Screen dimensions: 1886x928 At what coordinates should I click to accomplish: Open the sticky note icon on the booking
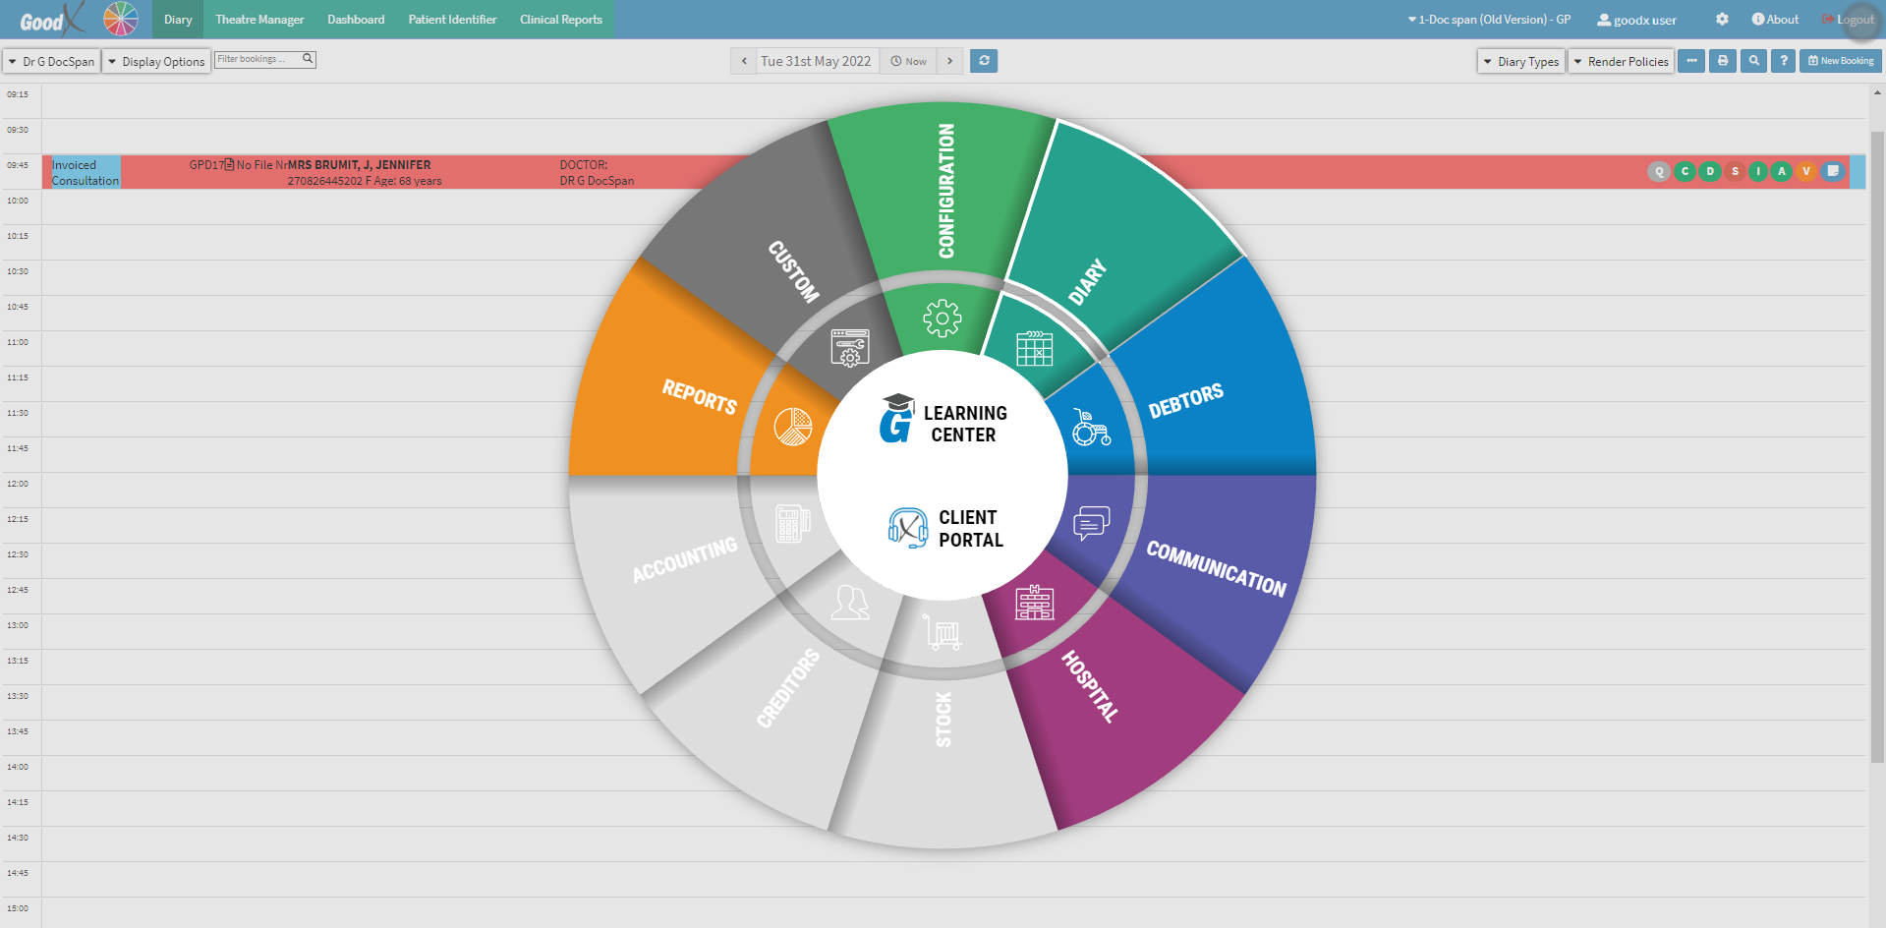(x=1833, y=171)
